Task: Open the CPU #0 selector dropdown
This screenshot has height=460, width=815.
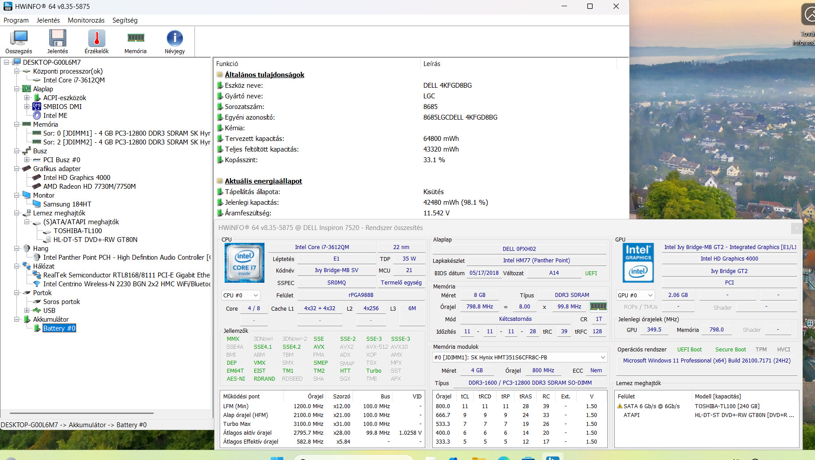Action: [x=241, y=295]
